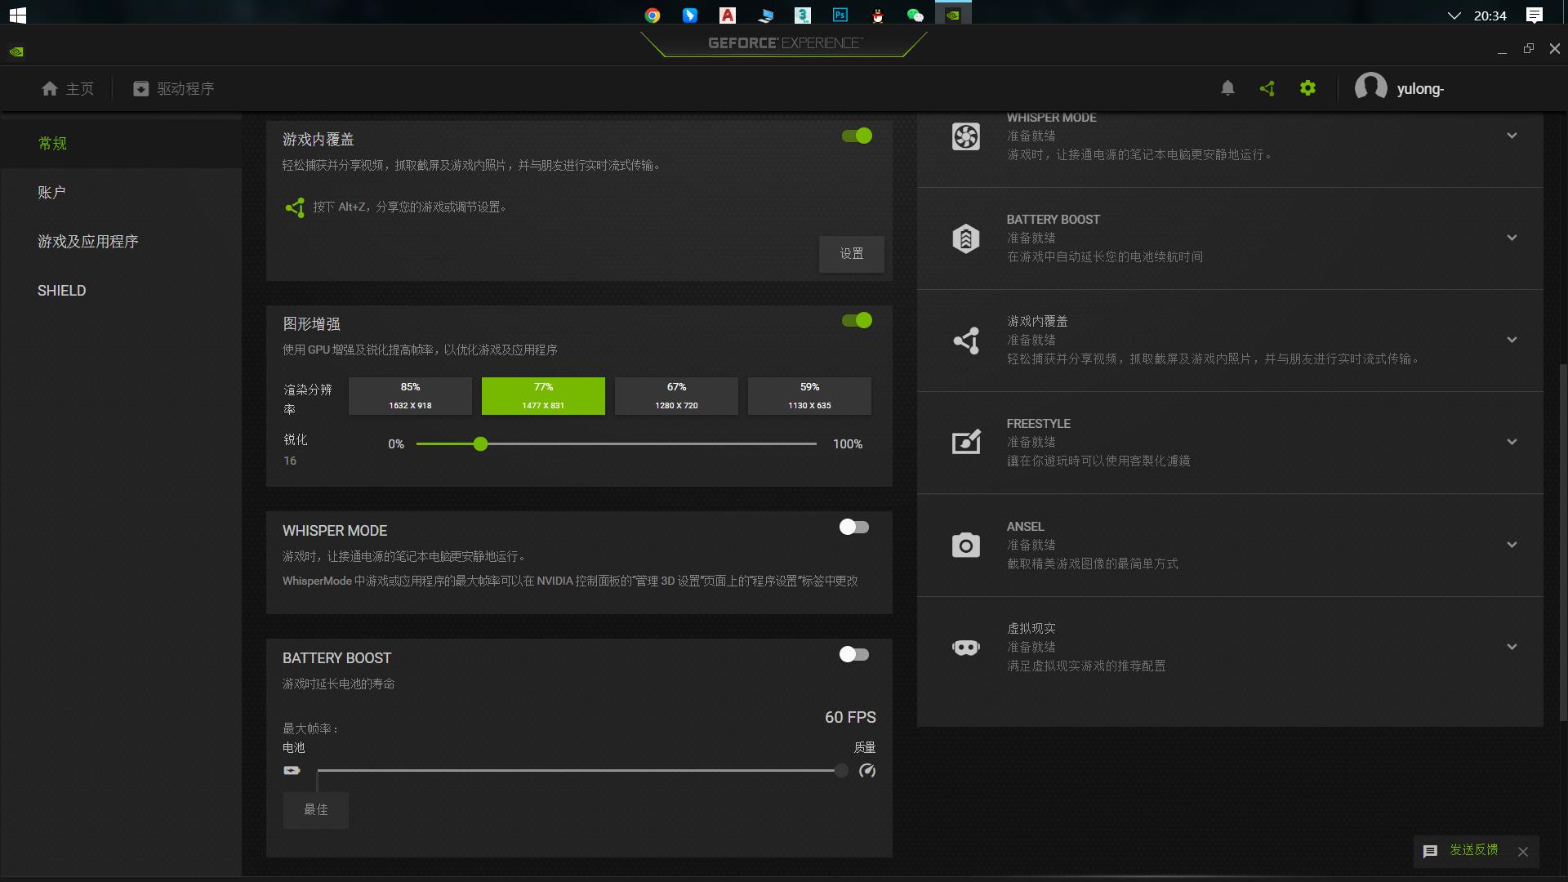Click the Whisper Mode fan icon
This screenshot has height=882, width=1568.
pyautogui.click(x=965, y=136)
